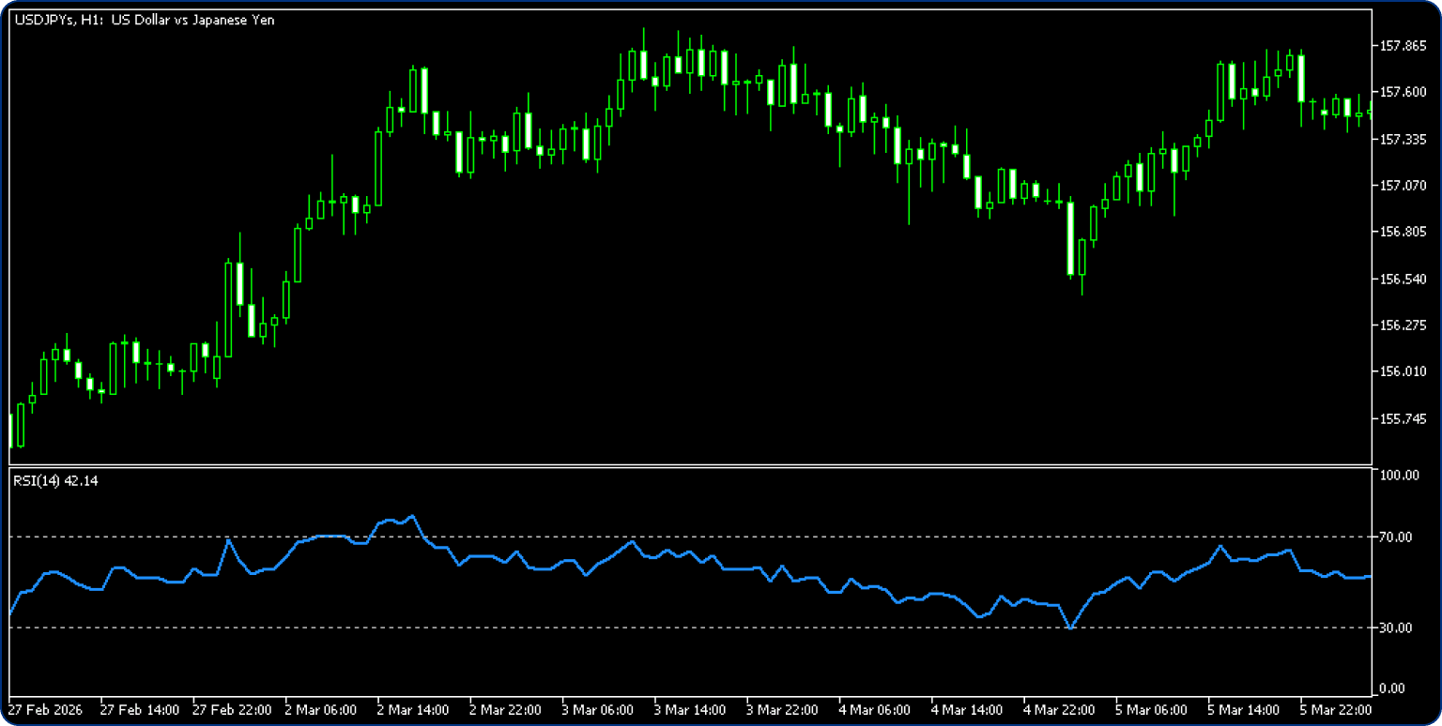Click the RSI 30.00 level label
The height and width of the screenshot is (726, 1442).
[1397, 628]
